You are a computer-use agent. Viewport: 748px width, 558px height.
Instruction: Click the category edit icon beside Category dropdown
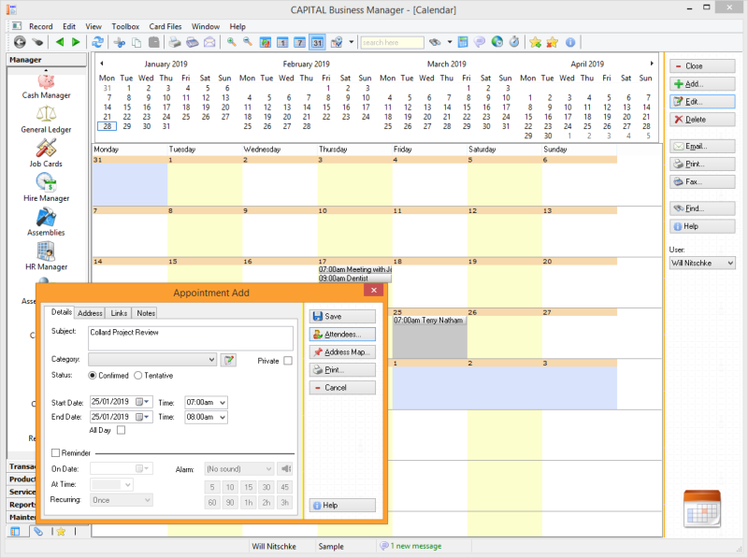[228, 360]
